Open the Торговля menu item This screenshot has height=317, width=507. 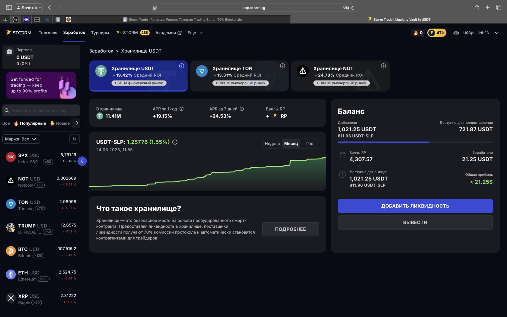48,33
